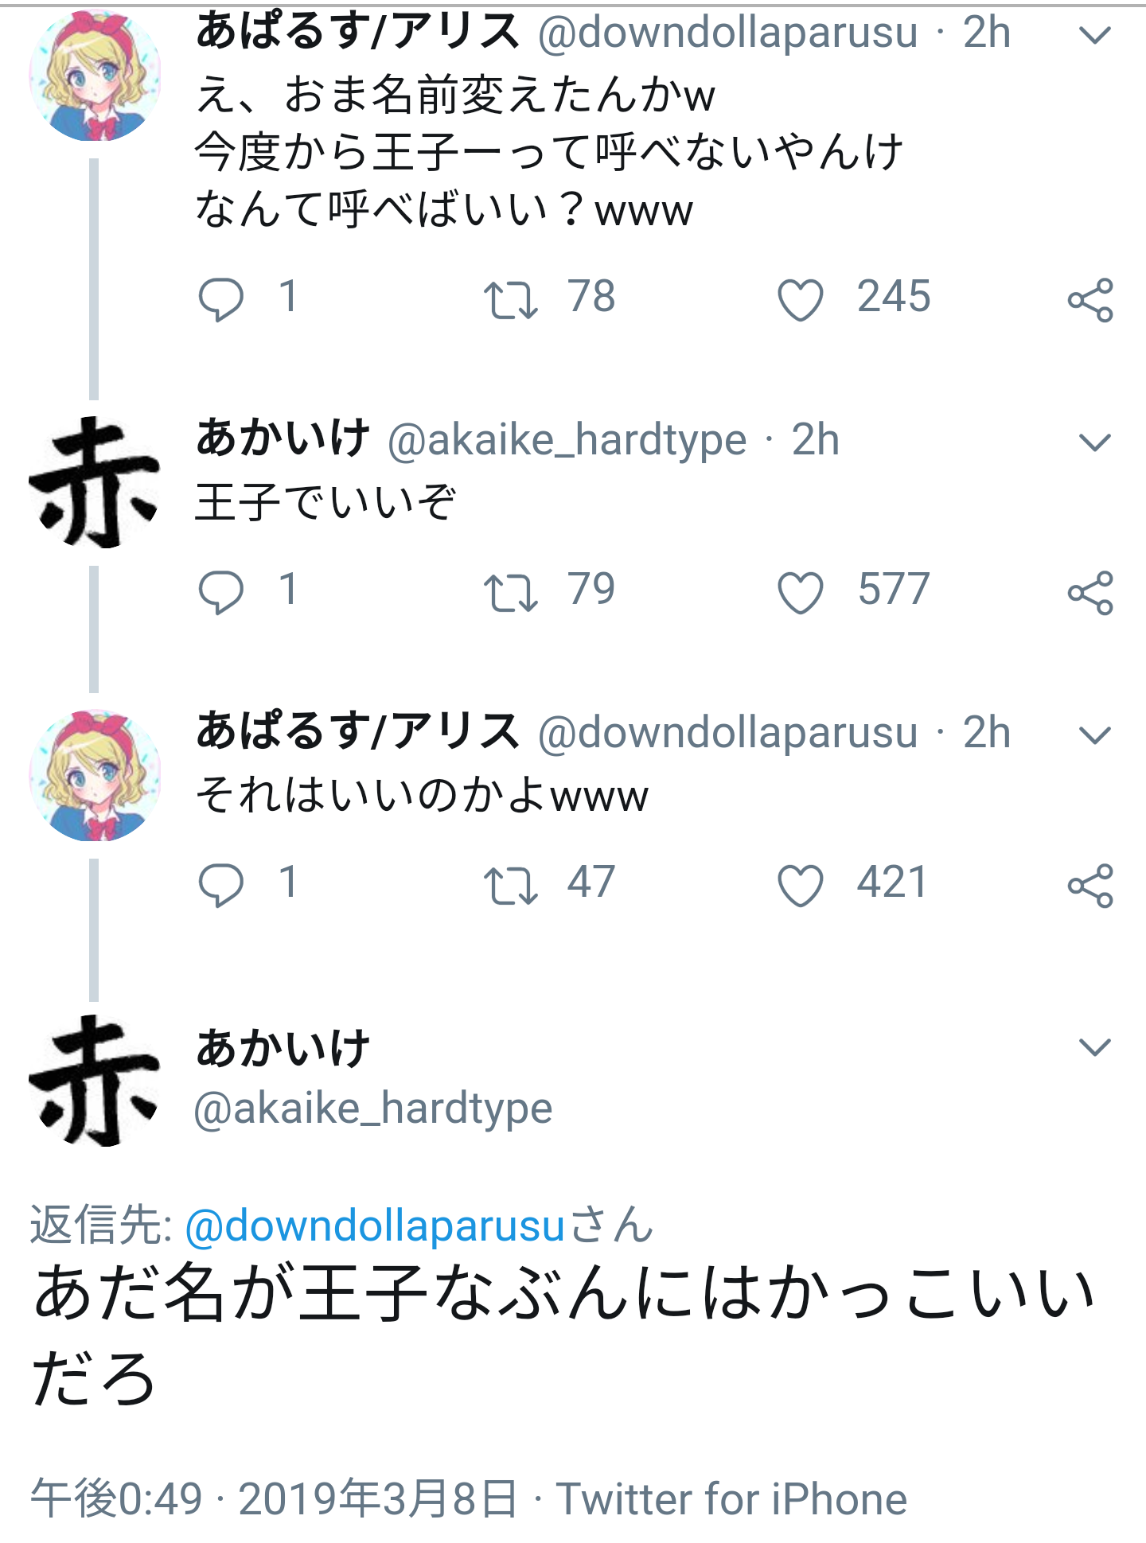The height and width of the screenshot is (1543, 1146).
Task: Open the @akaike_hardtype handle under the main tweet name
Action: click(372, 1109)
